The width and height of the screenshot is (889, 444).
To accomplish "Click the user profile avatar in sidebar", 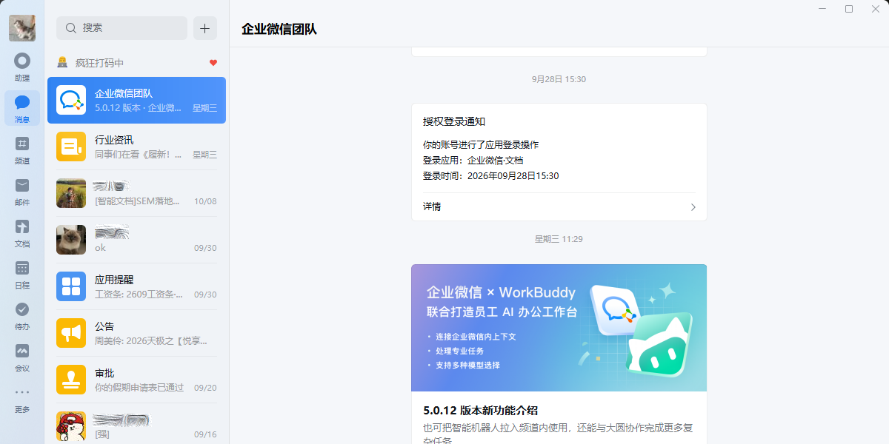I will 22,28.
